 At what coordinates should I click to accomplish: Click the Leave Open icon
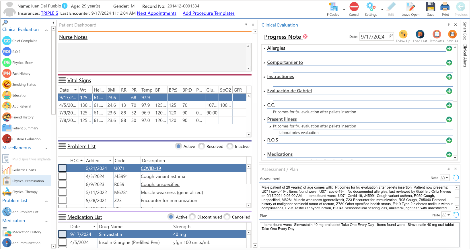click(x=410, y=7)
